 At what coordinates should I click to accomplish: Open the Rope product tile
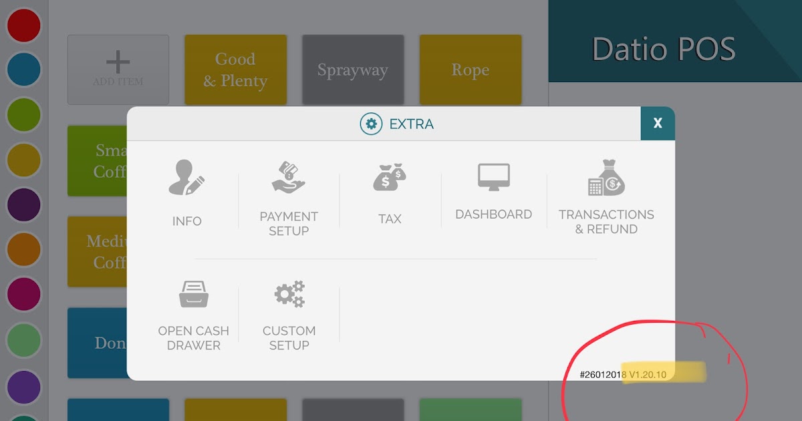(x=470, y=69)
